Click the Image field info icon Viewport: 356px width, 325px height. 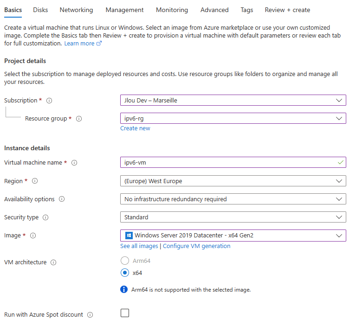[33, 236]
